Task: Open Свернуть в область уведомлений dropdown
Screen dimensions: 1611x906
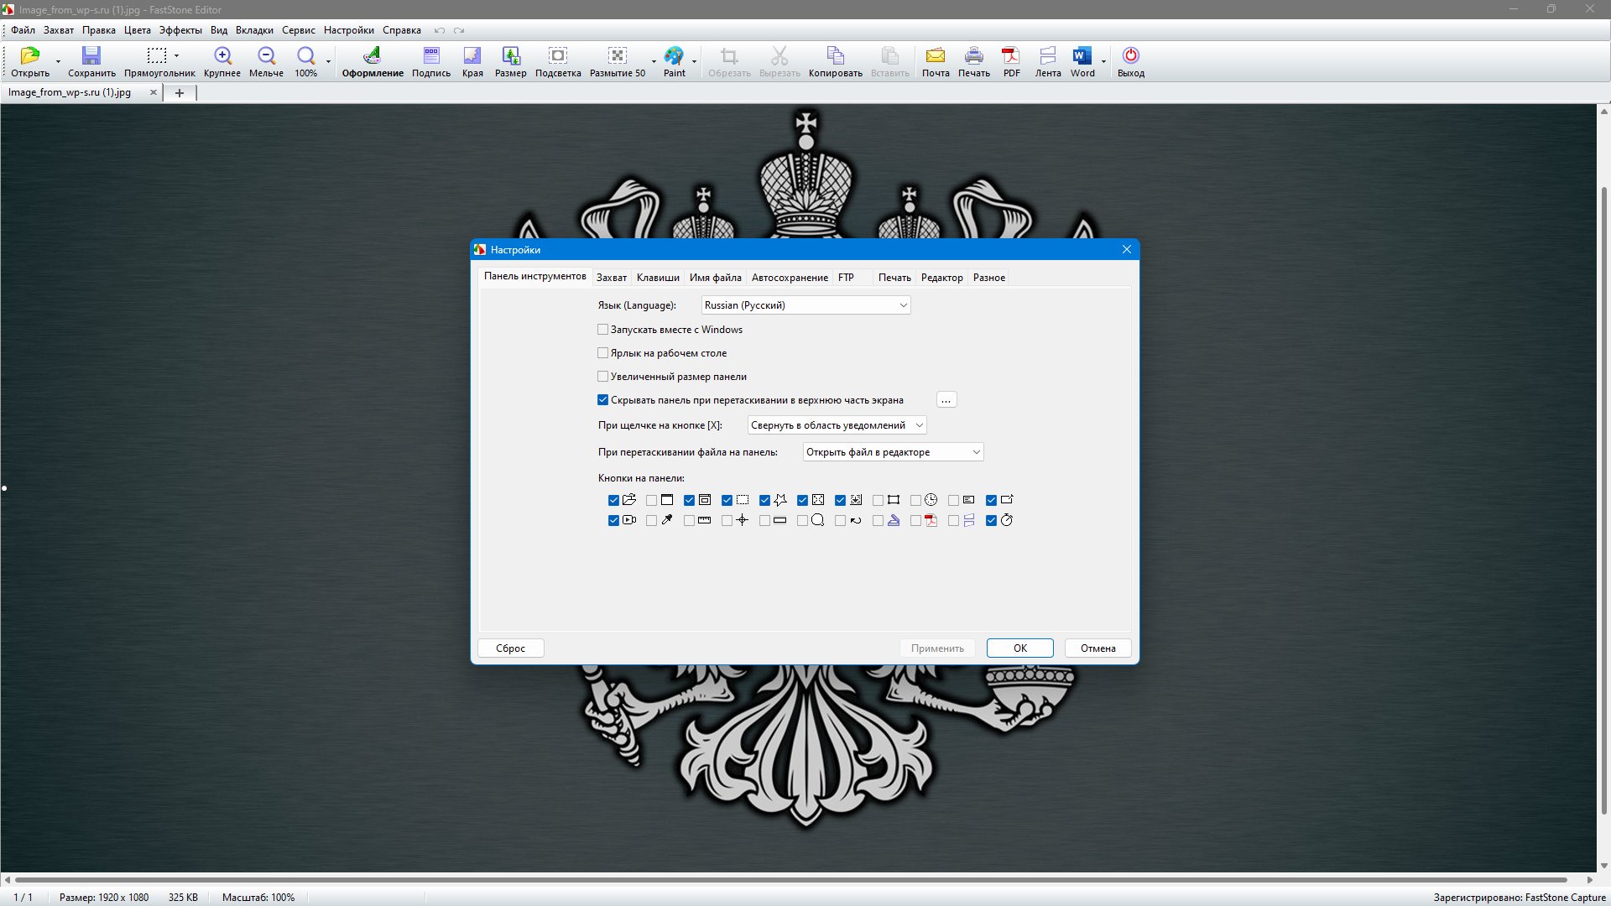Action: point(919,425)
